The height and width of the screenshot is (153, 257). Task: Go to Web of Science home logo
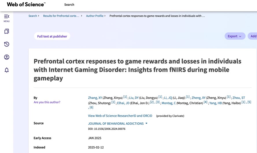26,4
